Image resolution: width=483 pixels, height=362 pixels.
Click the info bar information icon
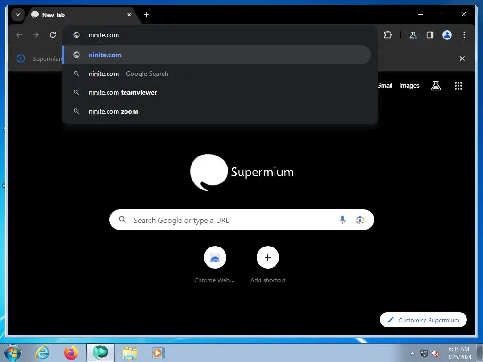point(21,58)
